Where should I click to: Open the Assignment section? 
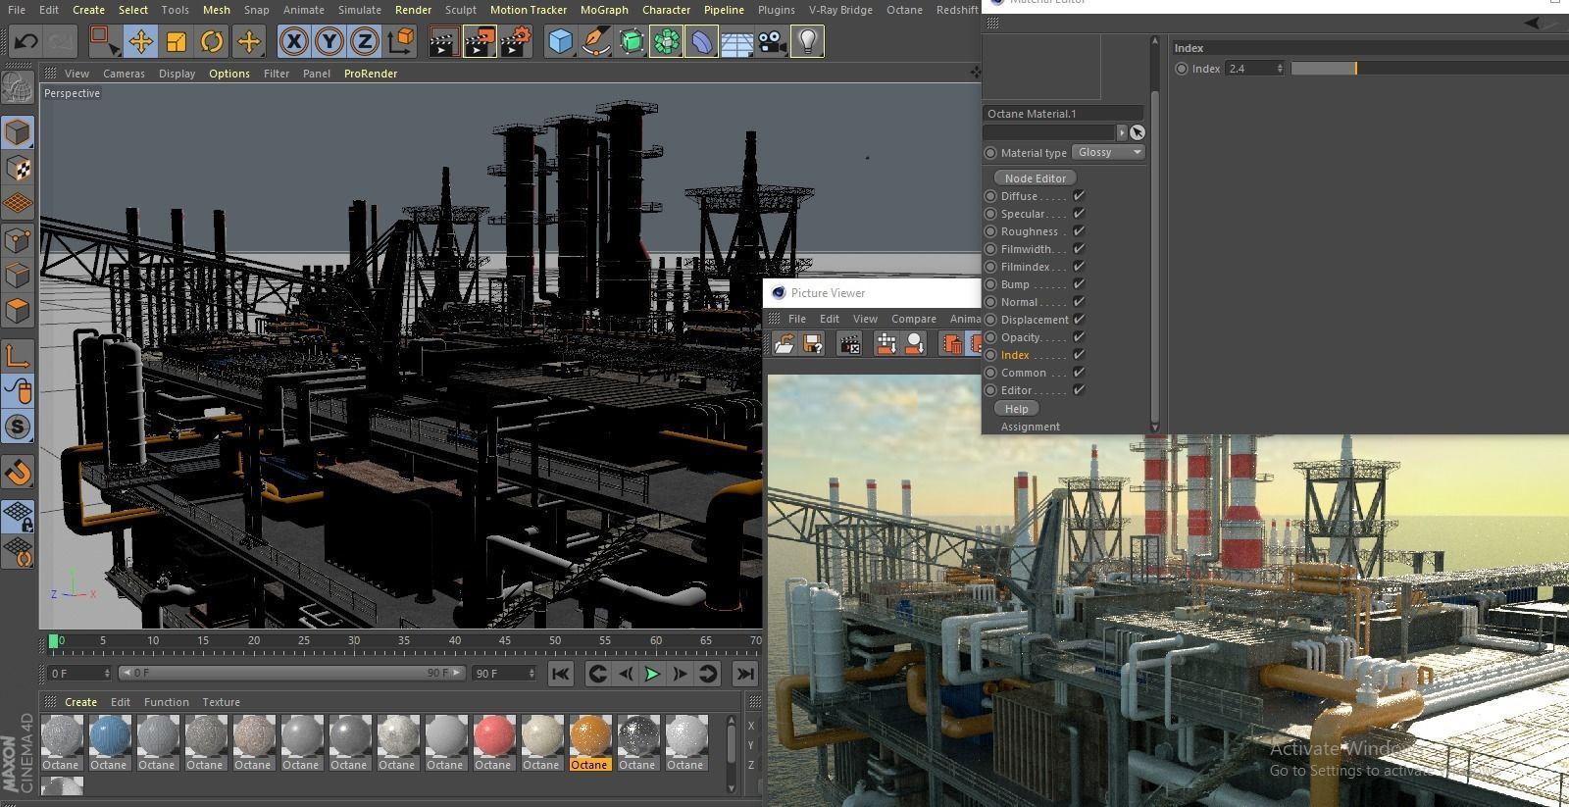click(x=1030, y=427)
